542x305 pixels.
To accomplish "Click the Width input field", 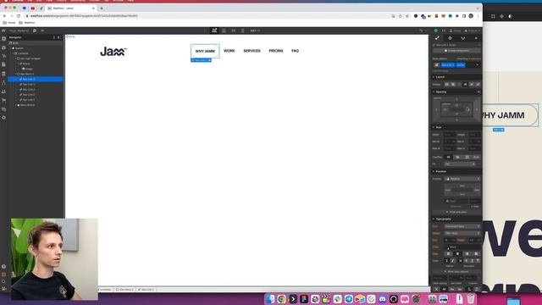I will coord(450,135).
